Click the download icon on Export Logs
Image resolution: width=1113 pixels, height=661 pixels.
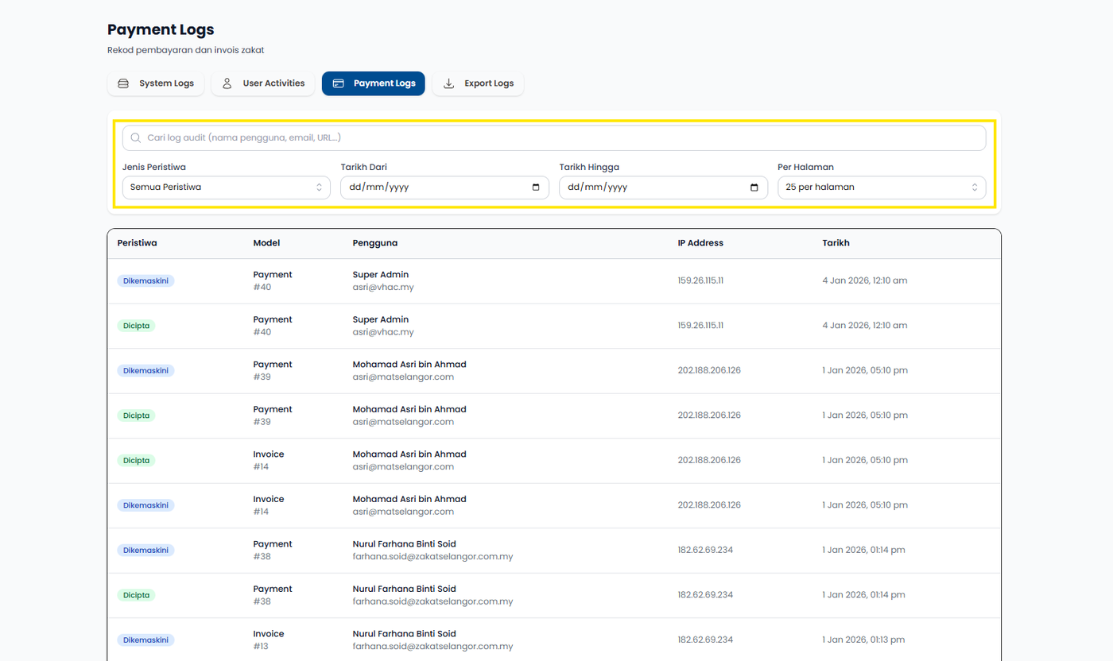pos(448,83)
